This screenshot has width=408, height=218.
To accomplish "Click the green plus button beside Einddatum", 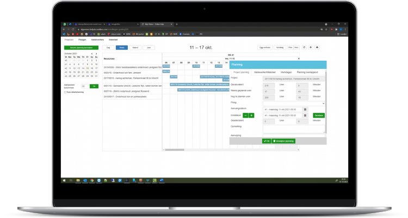I will click(251, 115).
